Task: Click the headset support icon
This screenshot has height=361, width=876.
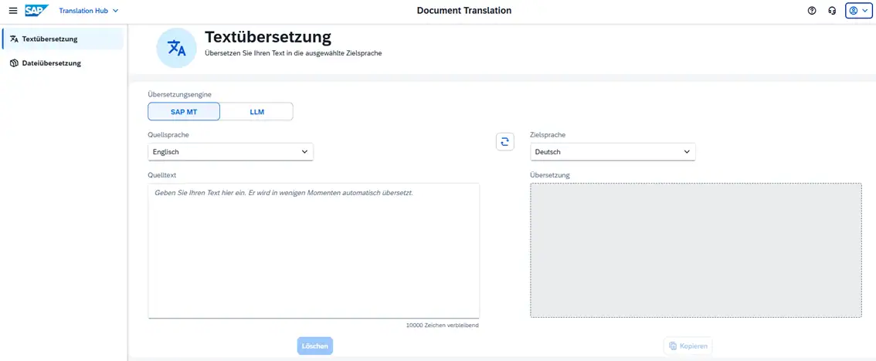Action: pos(833,11)
